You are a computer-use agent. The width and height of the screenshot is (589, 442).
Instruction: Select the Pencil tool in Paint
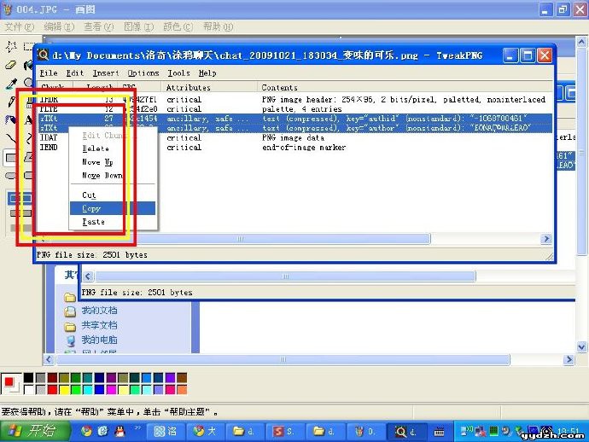point(11,101)
